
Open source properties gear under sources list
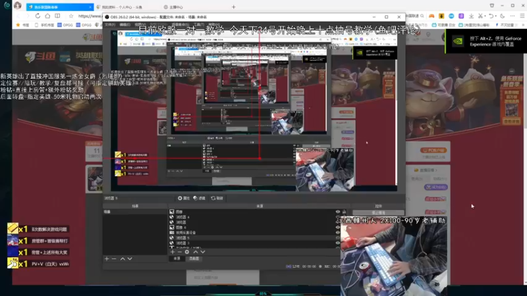pos(187,252)
